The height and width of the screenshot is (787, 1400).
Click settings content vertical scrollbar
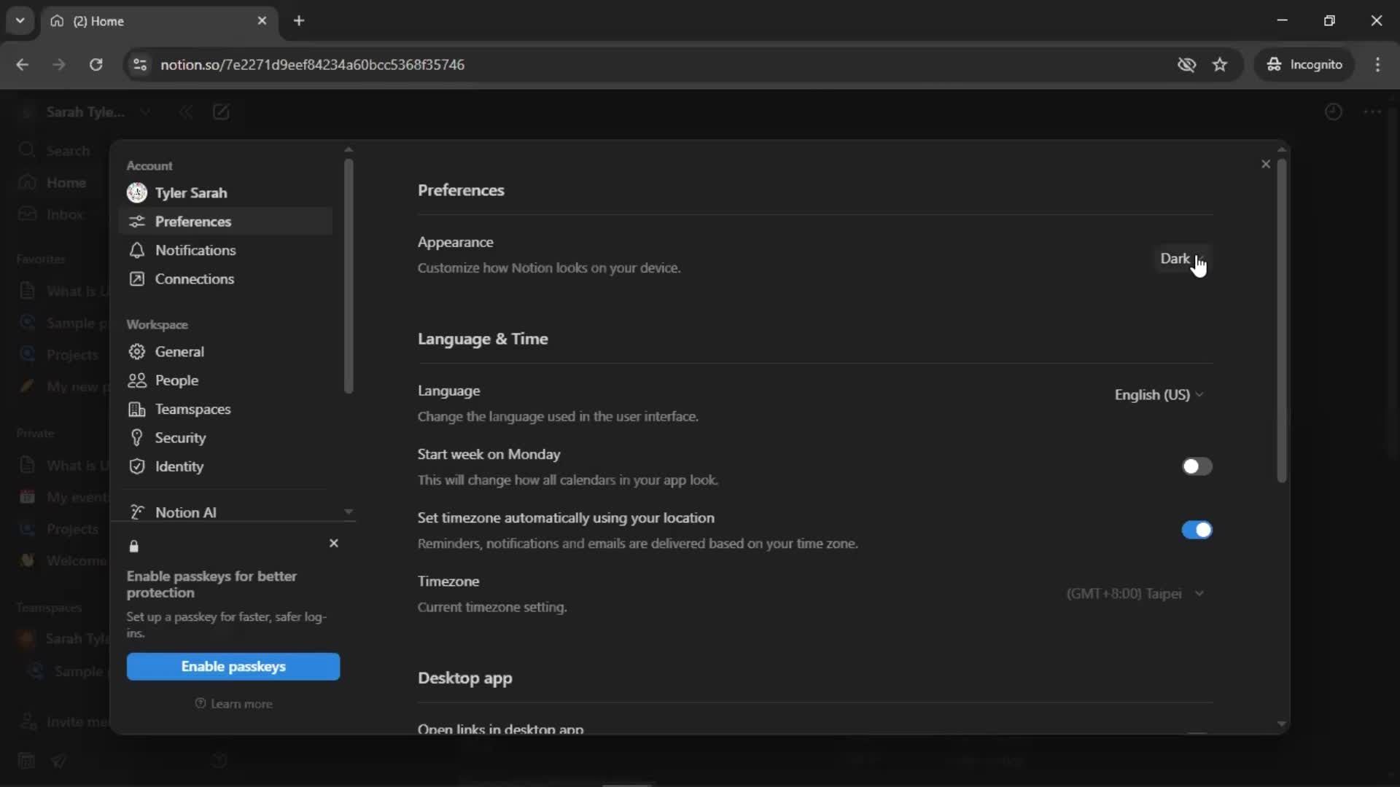pyautogui.click(x=1281, y=321)
